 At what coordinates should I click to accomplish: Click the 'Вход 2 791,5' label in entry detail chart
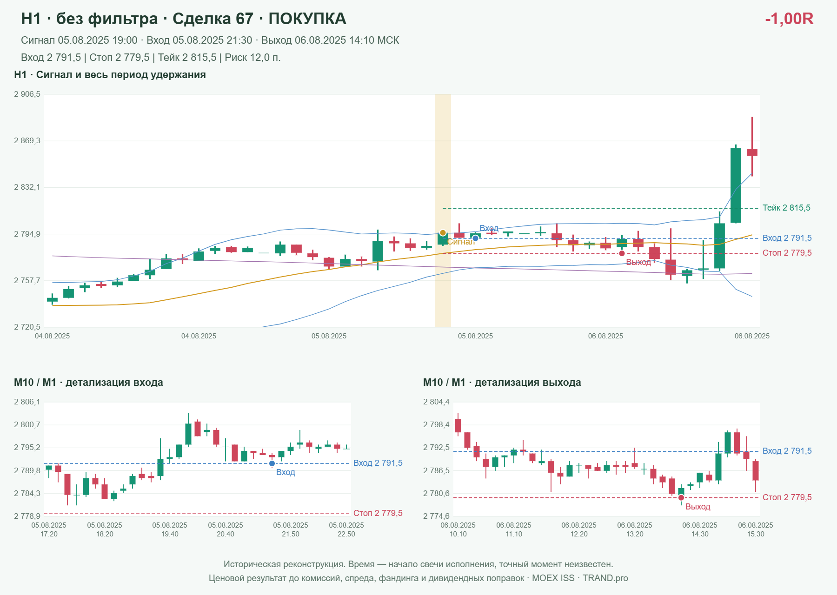click(378, 463)
